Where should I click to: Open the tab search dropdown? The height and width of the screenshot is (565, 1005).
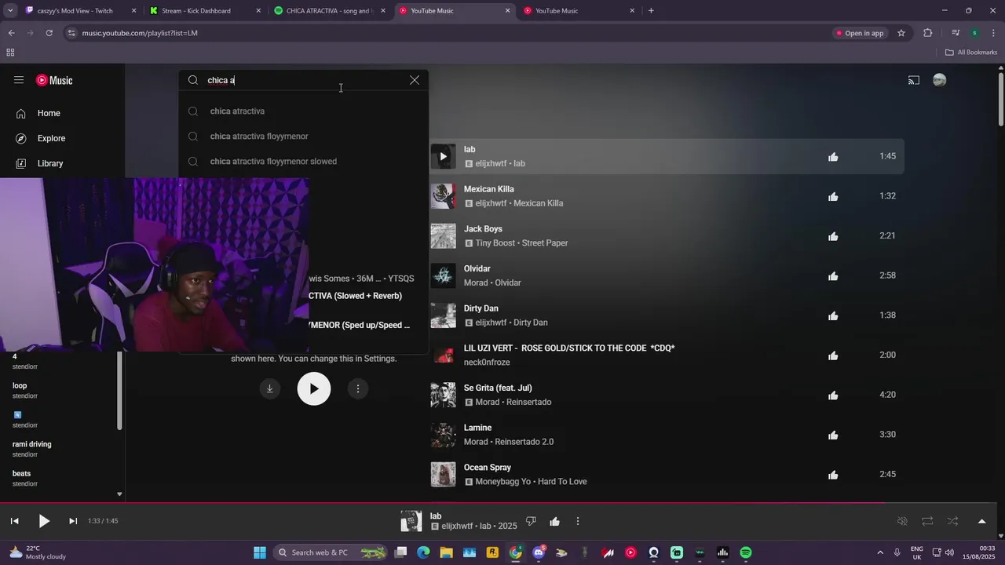point(10,11)
